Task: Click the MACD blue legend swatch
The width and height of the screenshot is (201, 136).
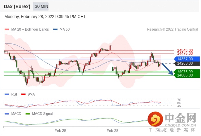Action: (7, 114)
